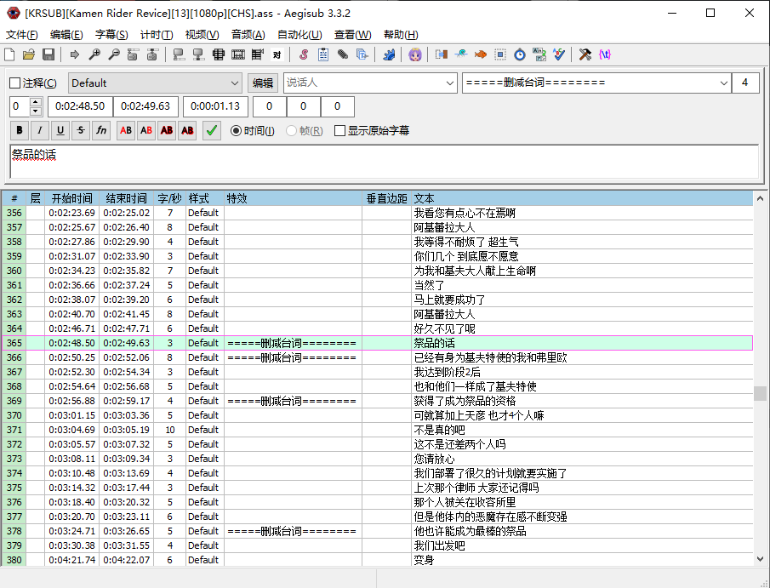
Task: Enable the 注释 comment checkbox
Action: pyautogui.click(x=14, y=83)
